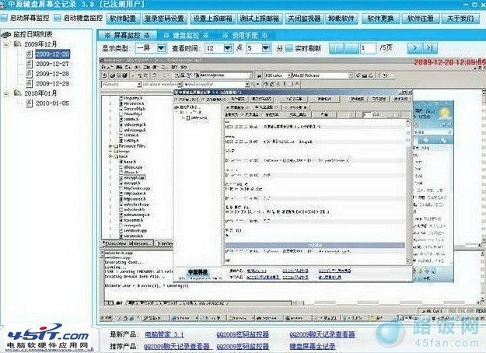Click the page number input field

[x=368, y=48]
